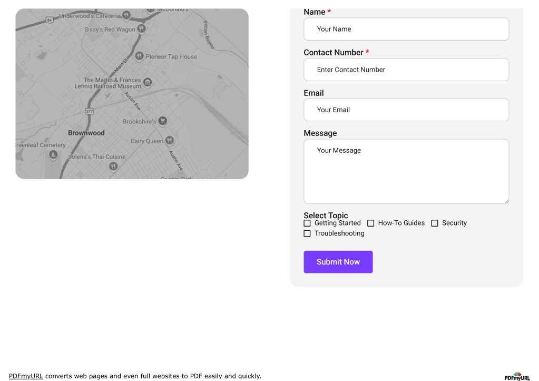Enable the Security topic checkbox
This screenshot has height=381, width=539.
(435, 223)
